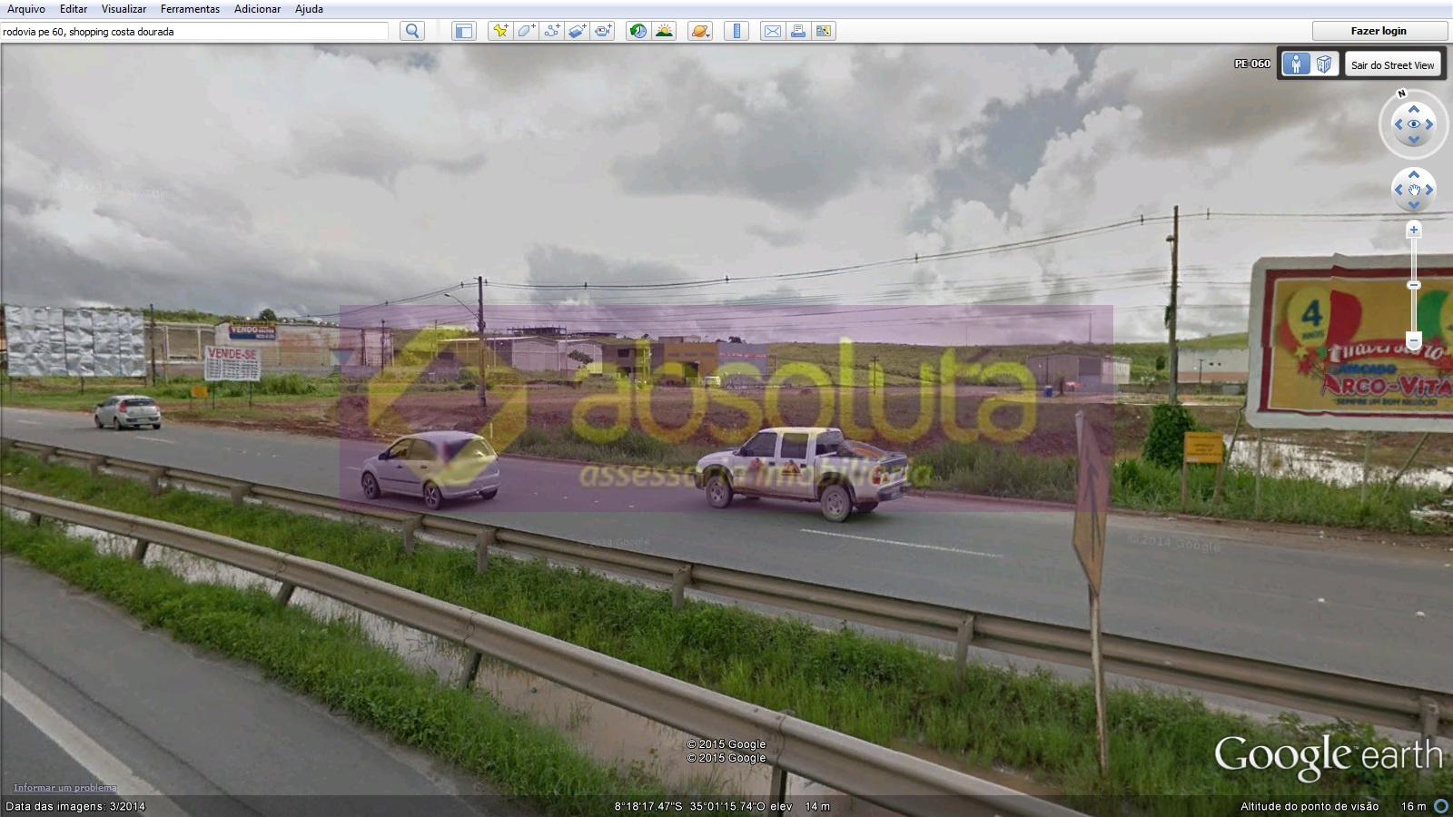Click the hand icon in the move joystick
1453x817 pixels.
pos(1414,190)
